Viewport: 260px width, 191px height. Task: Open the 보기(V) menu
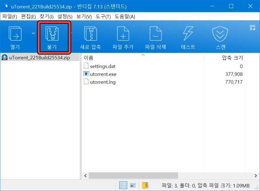[x=84, y=17]
